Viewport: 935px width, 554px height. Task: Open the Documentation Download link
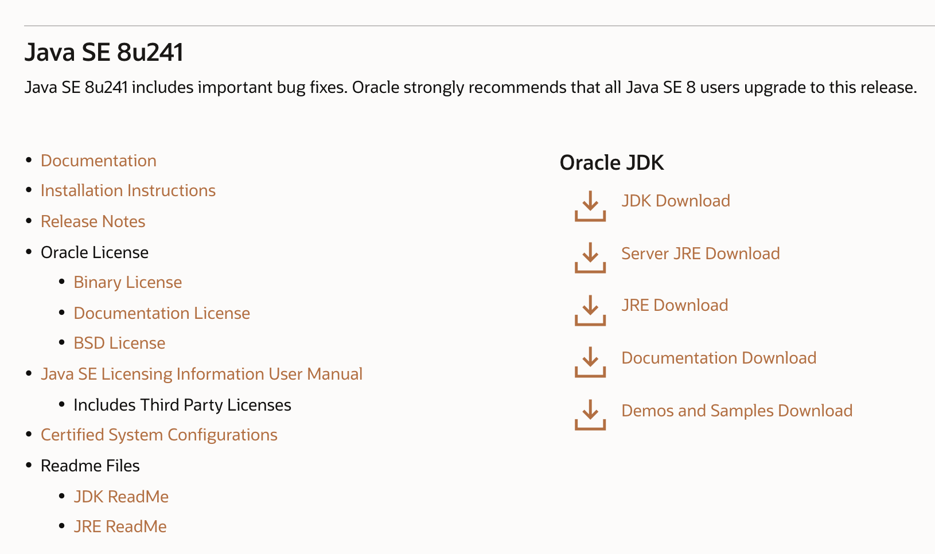tap(719, 358)
